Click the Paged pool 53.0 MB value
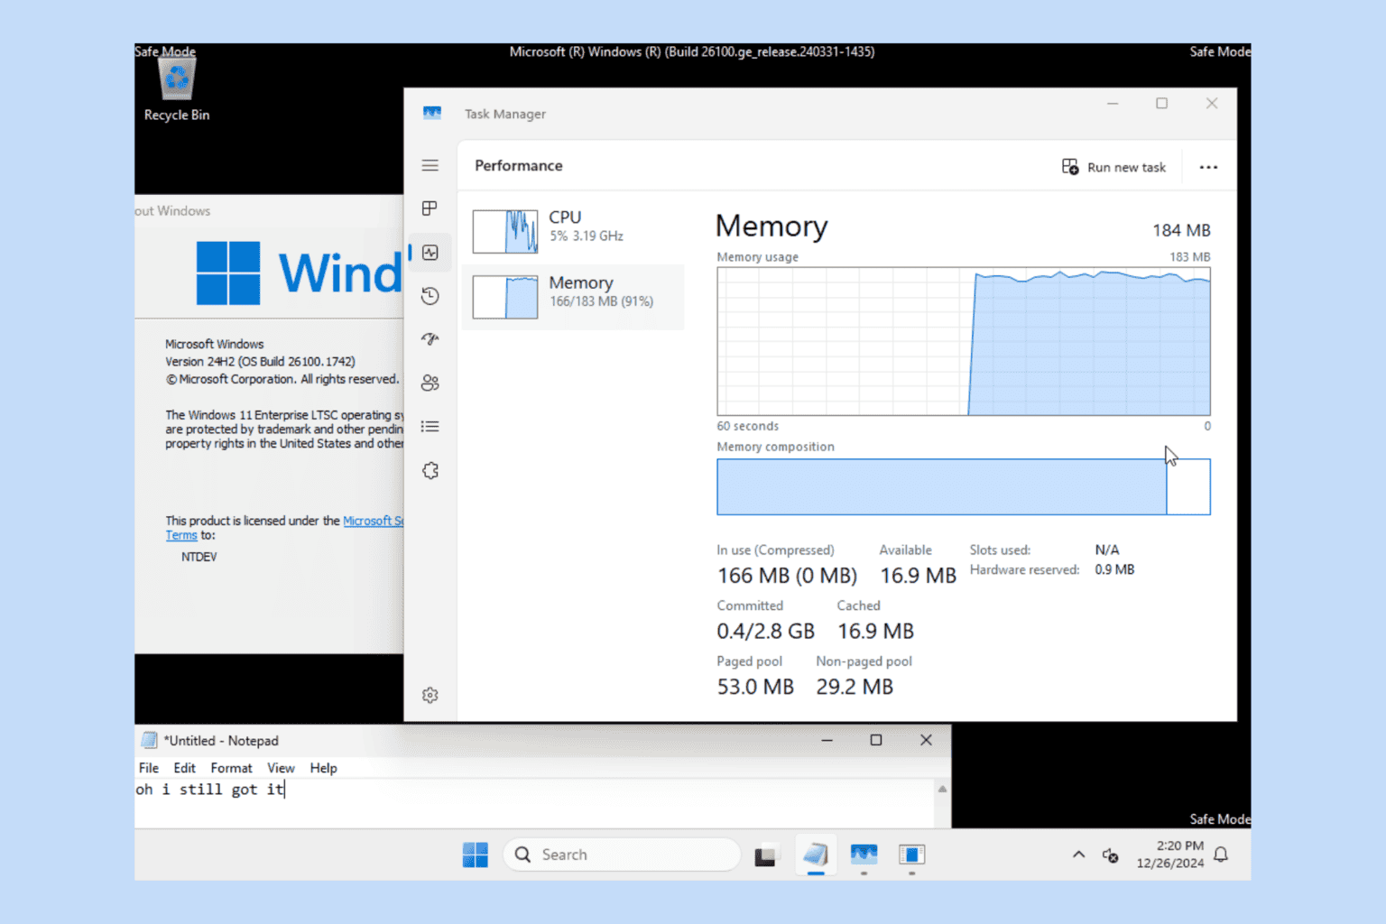 755,687
